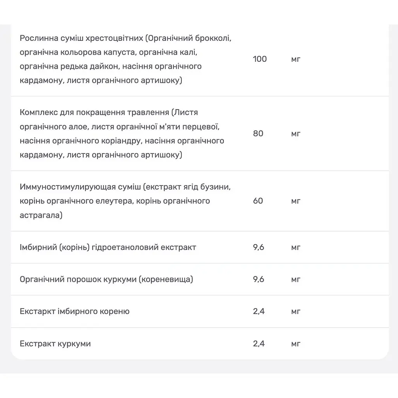Viewport: 398px width, 398px height.
Task: Click the 2,4 value for Екстракт куркуми
Action: (x=258, y=344)
